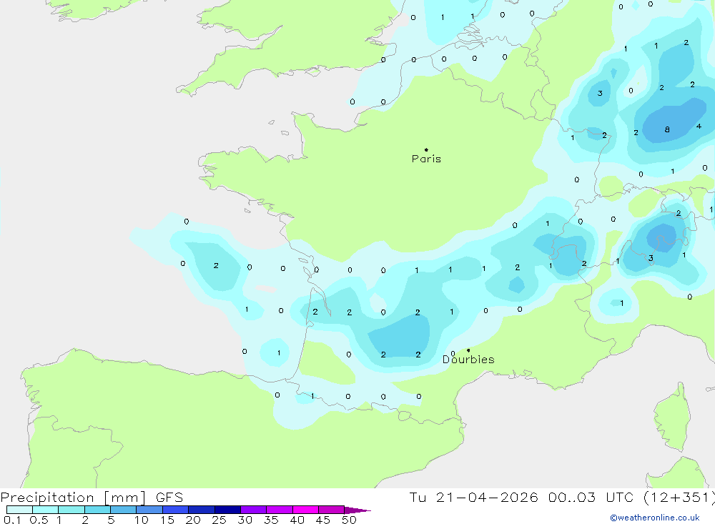Pick the legend swatch between 2 and 5

(97, 510)
